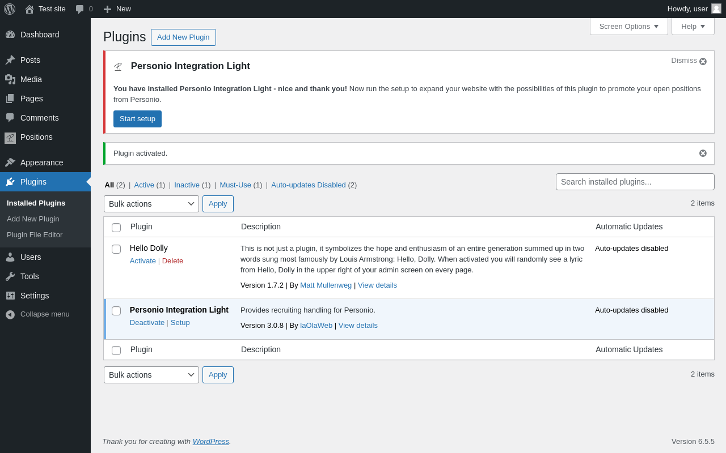Image resolution: width=726 pixels, height=453 pixels.
Task: Filter plugins by the Inactive tab
Action: 187,185
